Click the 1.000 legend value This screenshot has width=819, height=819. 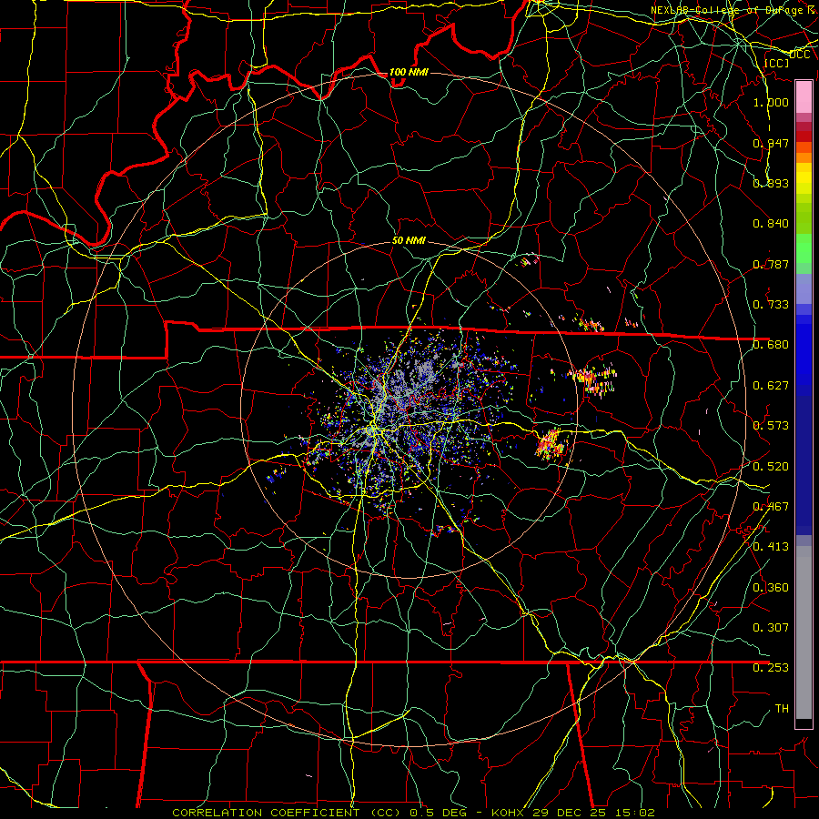point(771,102)
